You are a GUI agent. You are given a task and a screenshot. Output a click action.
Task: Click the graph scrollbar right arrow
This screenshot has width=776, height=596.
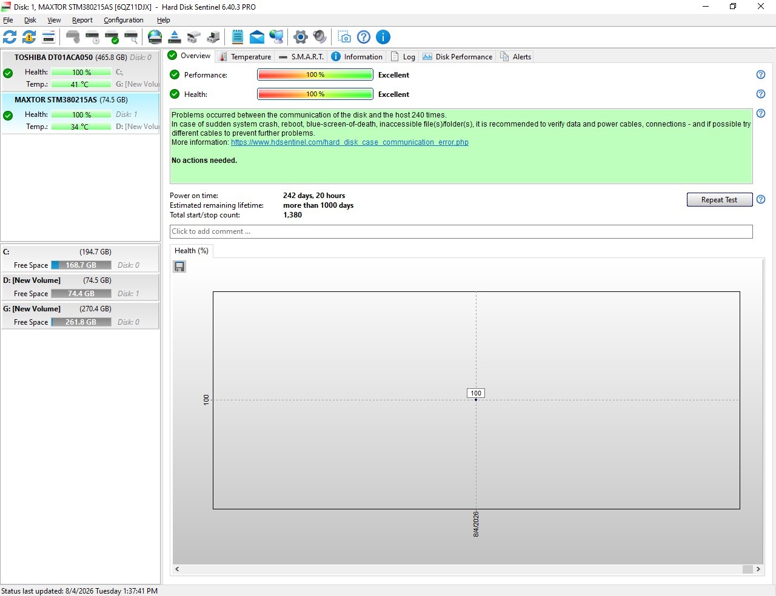click(x=758, y=569)
